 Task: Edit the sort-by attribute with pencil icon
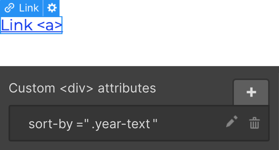(232, 122)
